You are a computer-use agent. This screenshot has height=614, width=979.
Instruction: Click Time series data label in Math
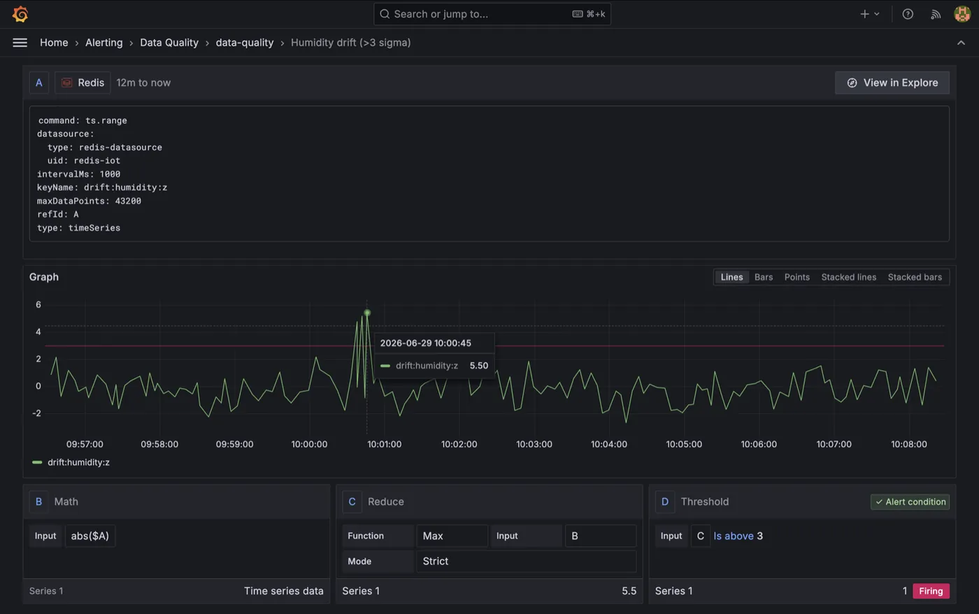(x=284, y=591)
